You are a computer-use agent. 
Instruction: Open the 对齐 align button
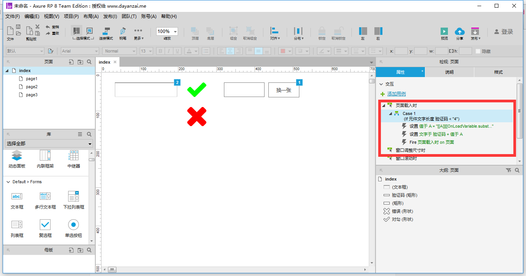(275, 34)
